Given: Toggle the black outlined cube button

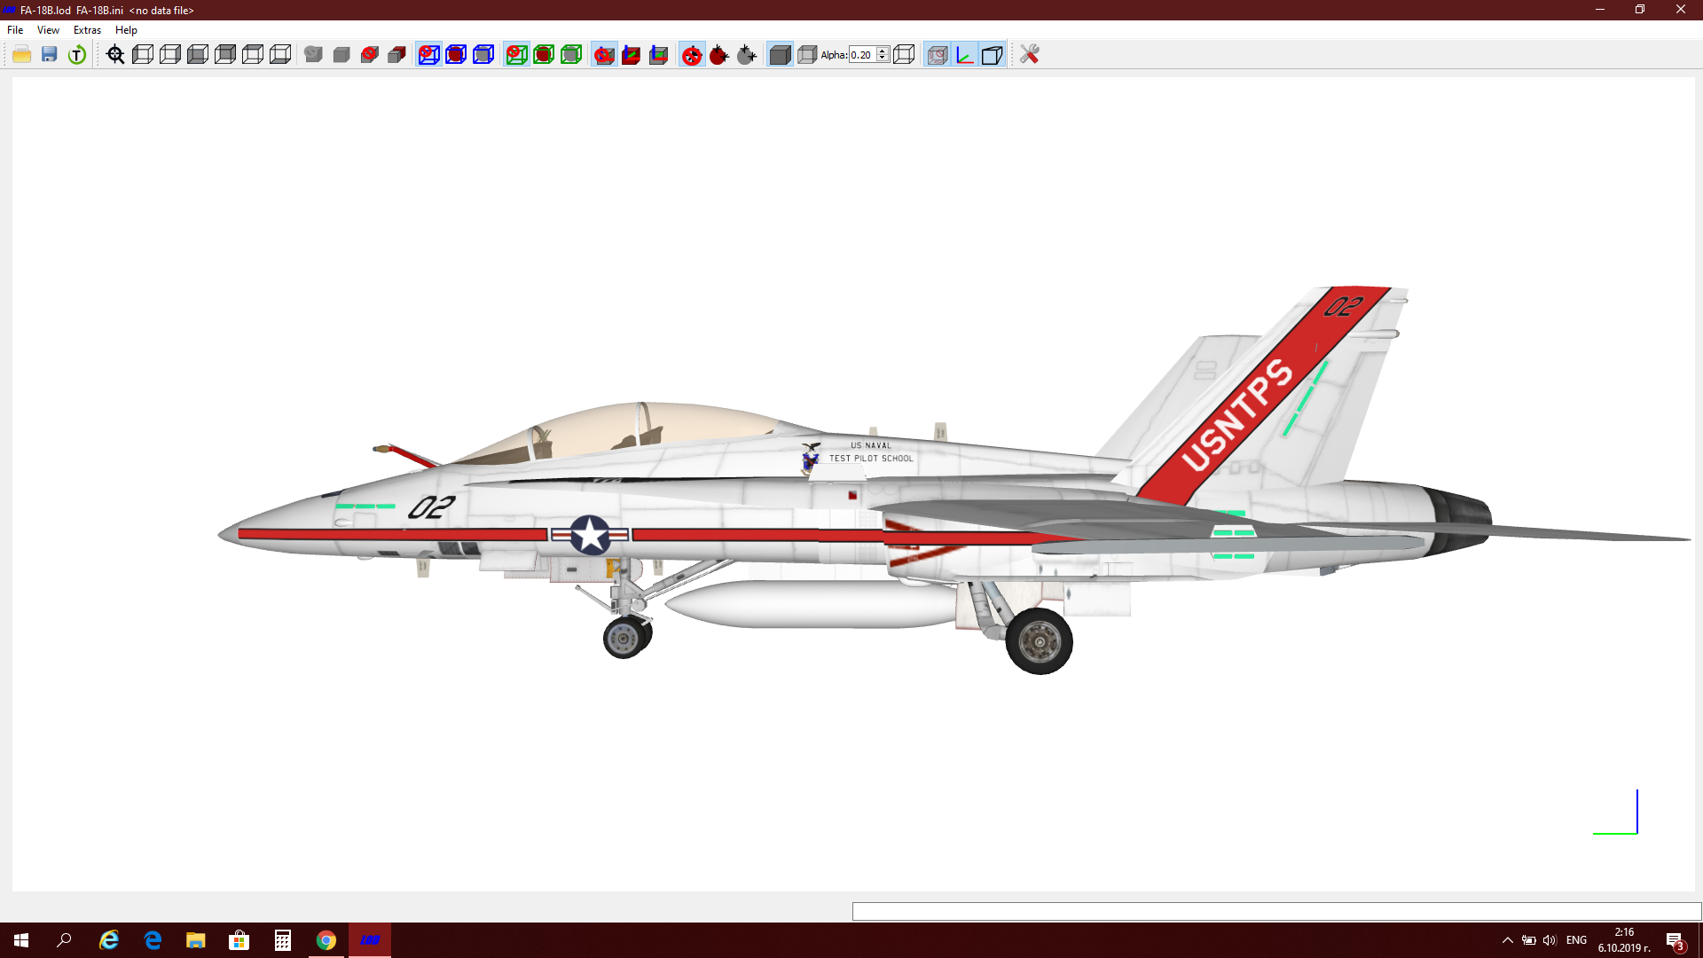Looking at the screenshot, I should pyautogui.click(x=992, y=55).
